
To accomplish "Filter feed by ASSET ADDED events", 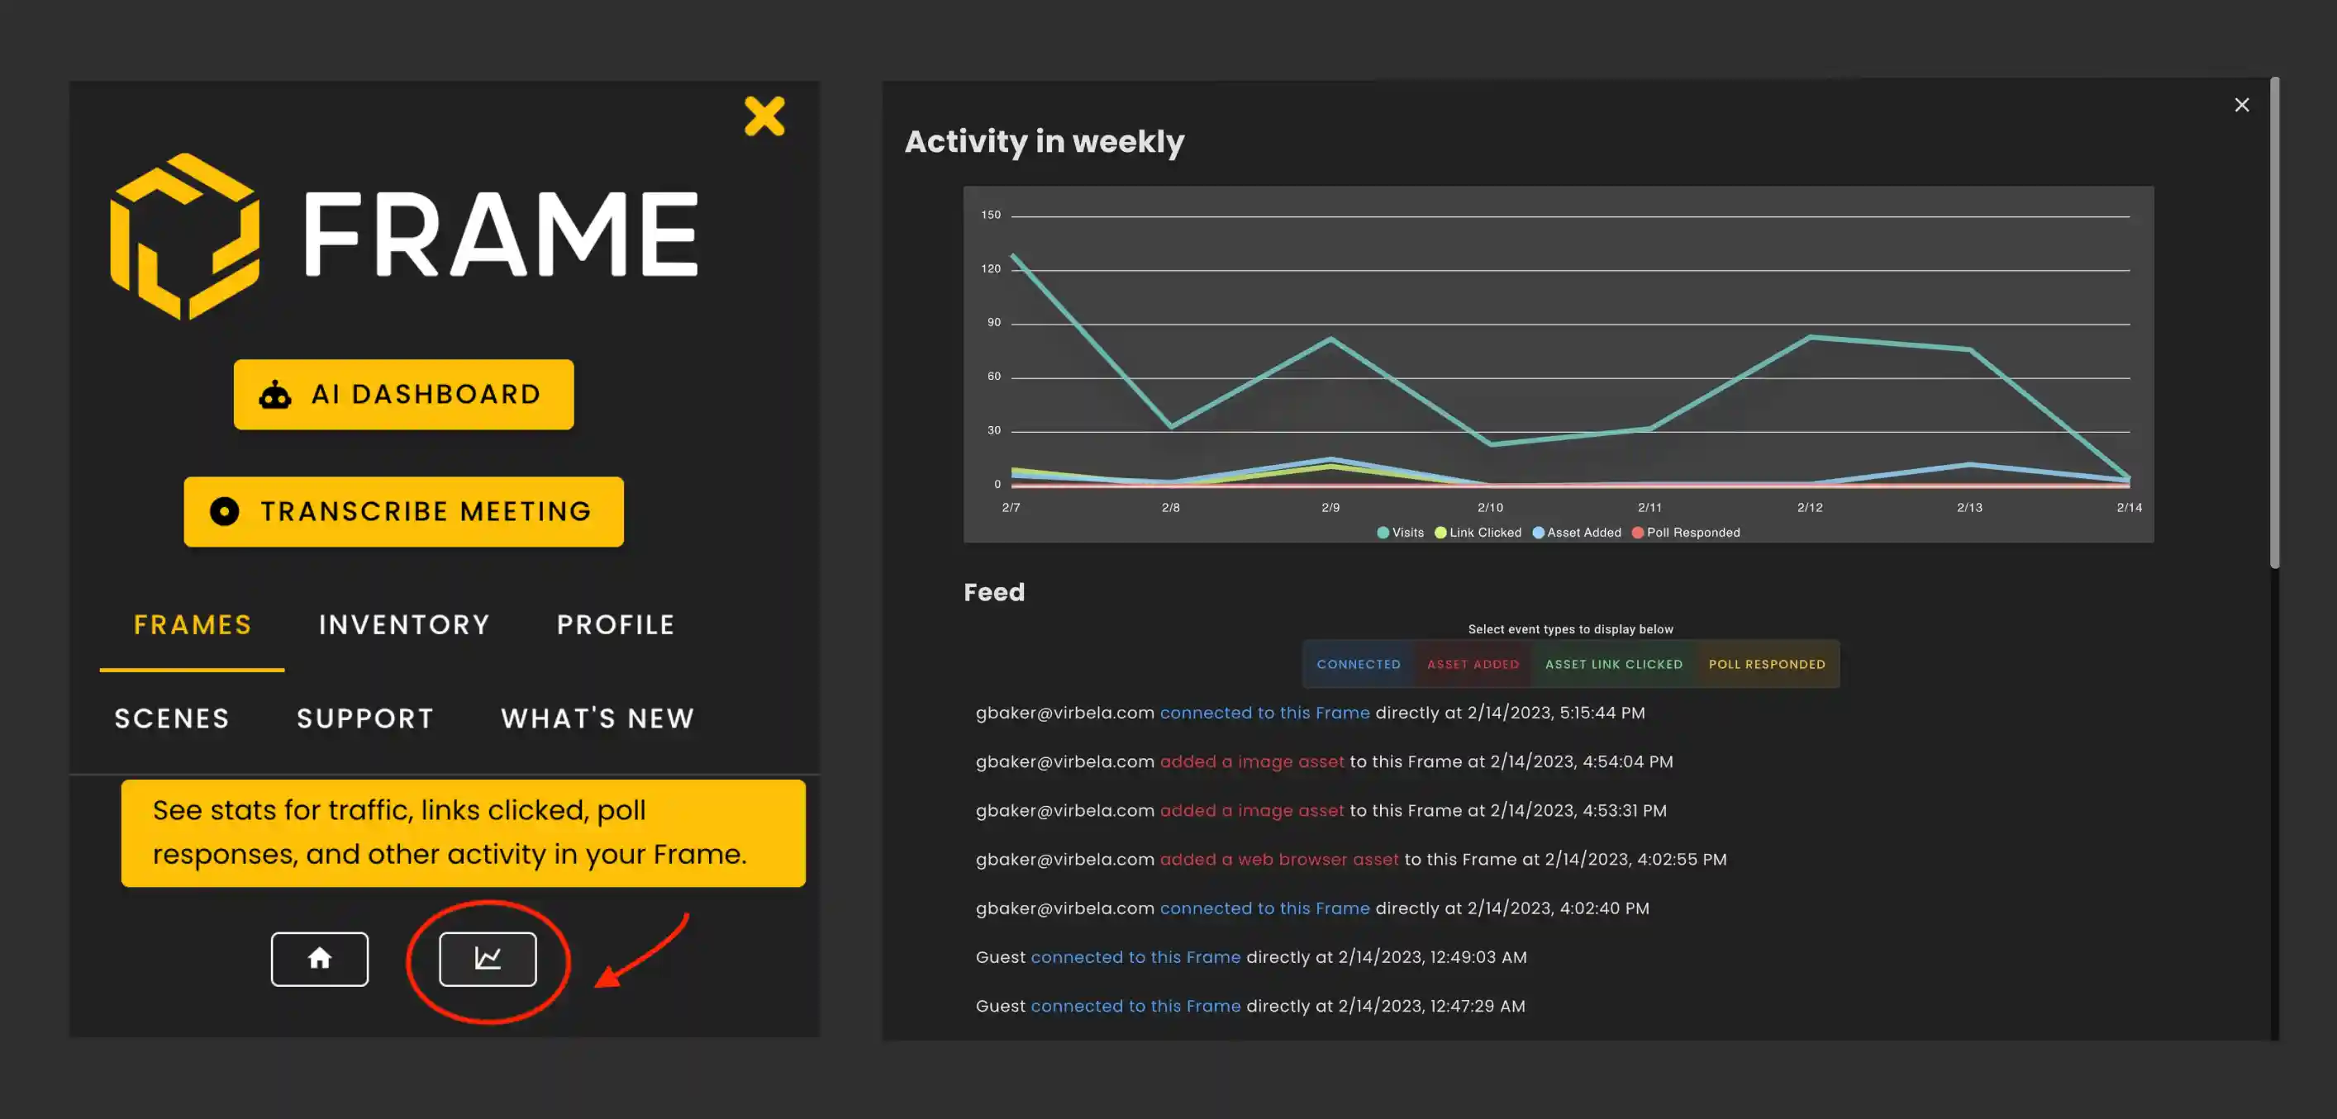I will (x=1473, y=664).
